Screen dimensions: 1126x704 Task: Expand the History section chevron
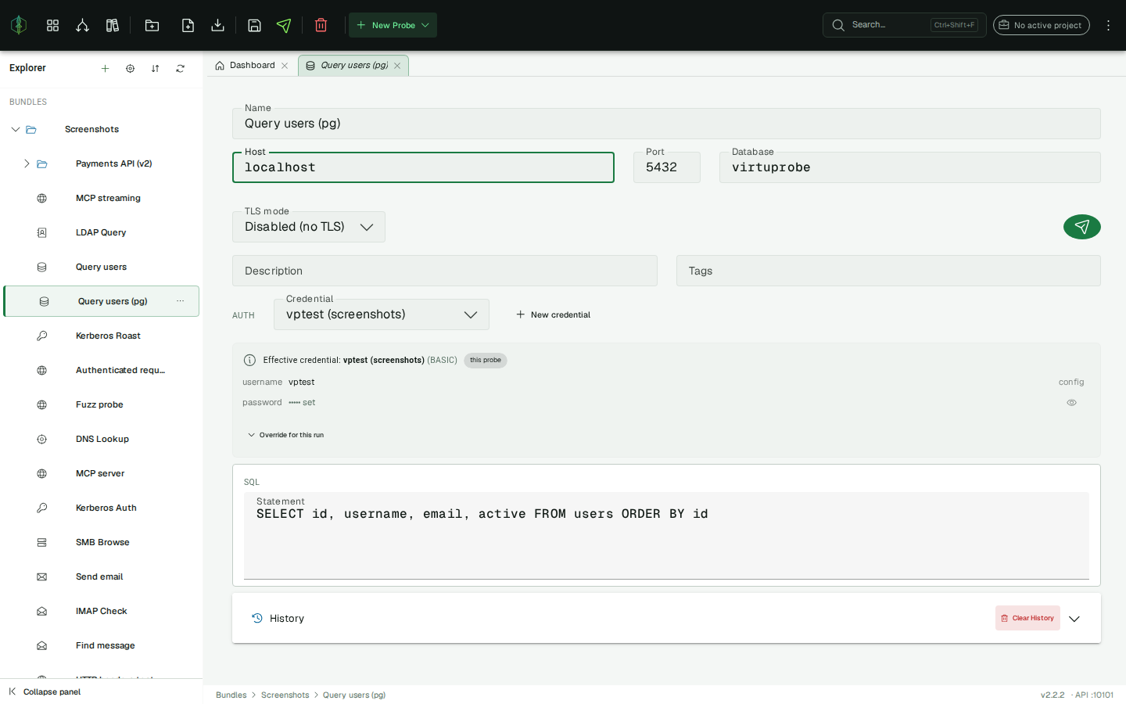[1074, 619]
